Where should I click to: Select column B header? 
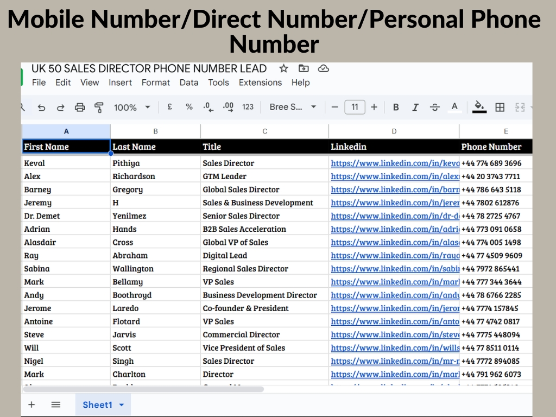point(155,131)
